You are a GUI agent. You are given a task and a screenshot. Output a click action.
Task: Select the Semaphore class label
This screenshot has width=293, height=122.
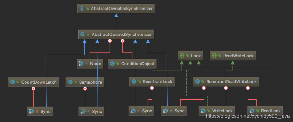[x=91, y=82]
